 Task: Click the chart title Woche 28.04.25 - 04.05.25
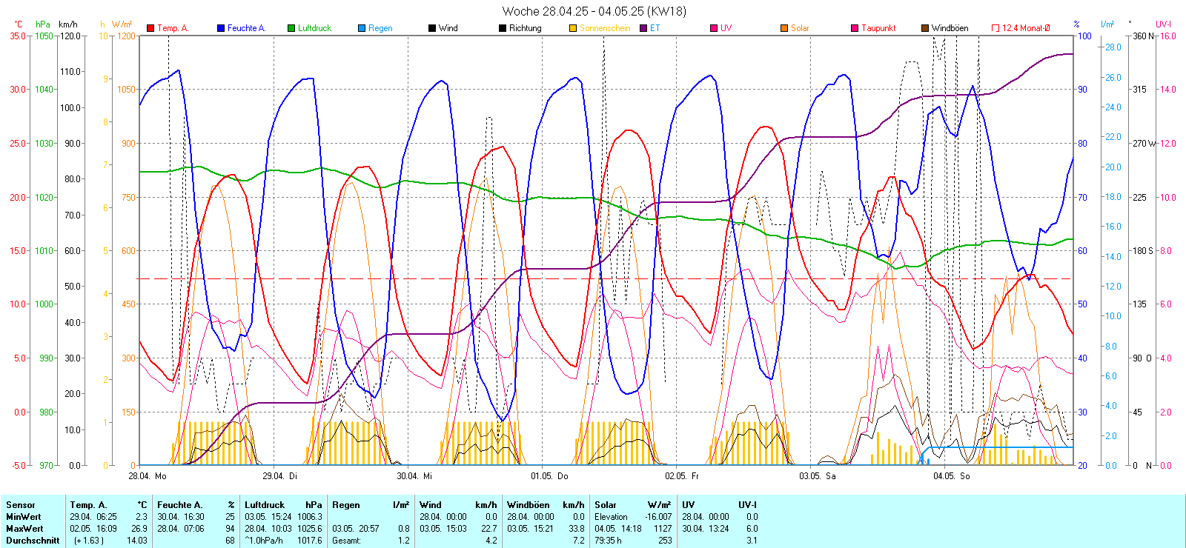[594, 11]
